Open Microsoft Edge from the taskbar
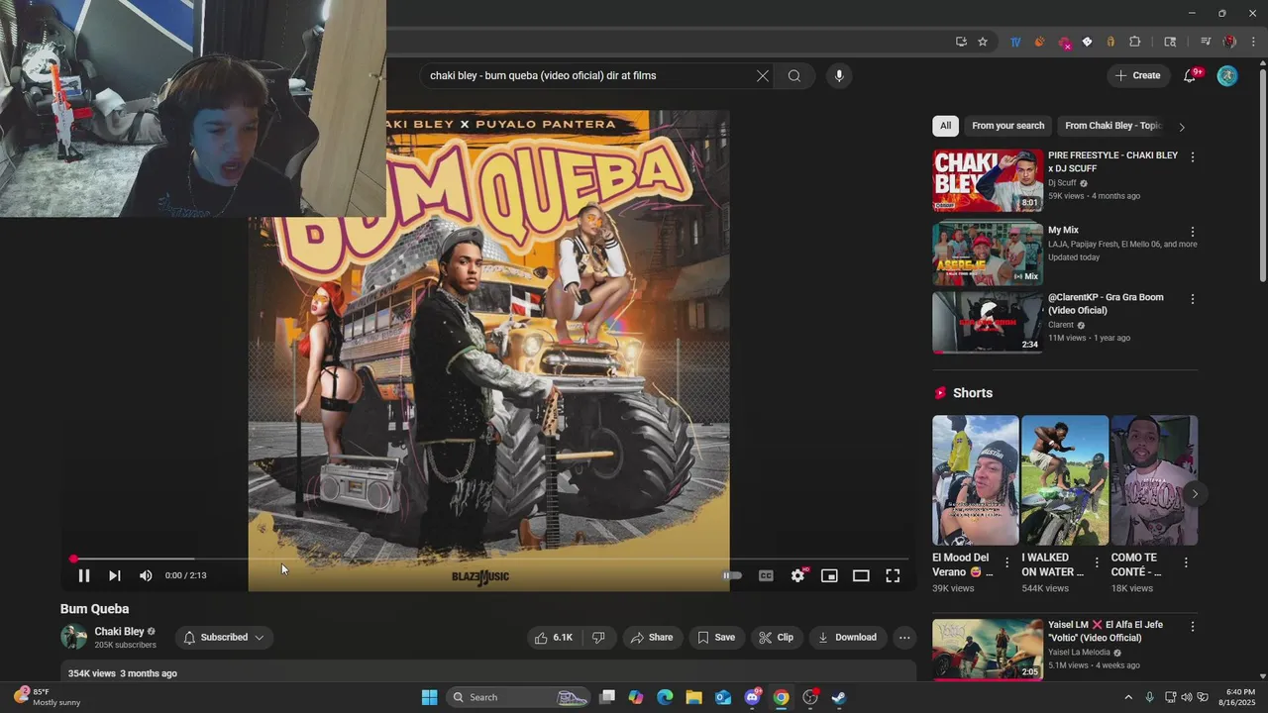 click(665, 697)
